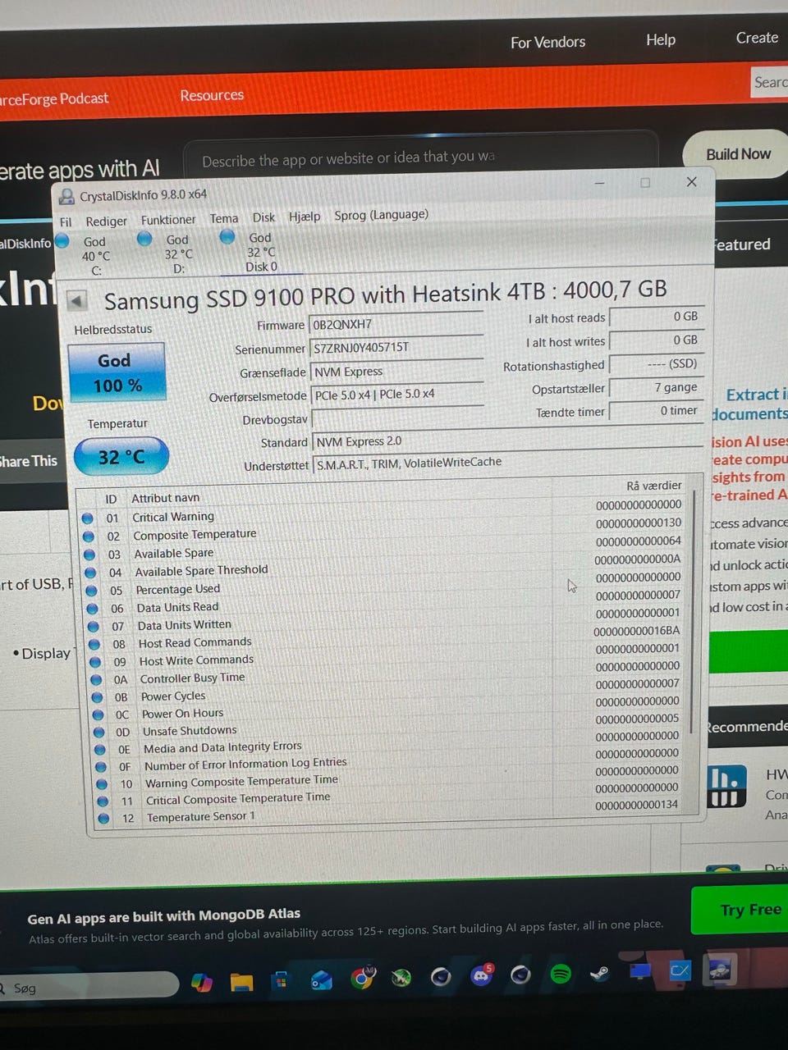The image size is (788, 1050).
Task: Click the Overførselsmetode field PCIe 5.0 x4
Action: point(398,395)
